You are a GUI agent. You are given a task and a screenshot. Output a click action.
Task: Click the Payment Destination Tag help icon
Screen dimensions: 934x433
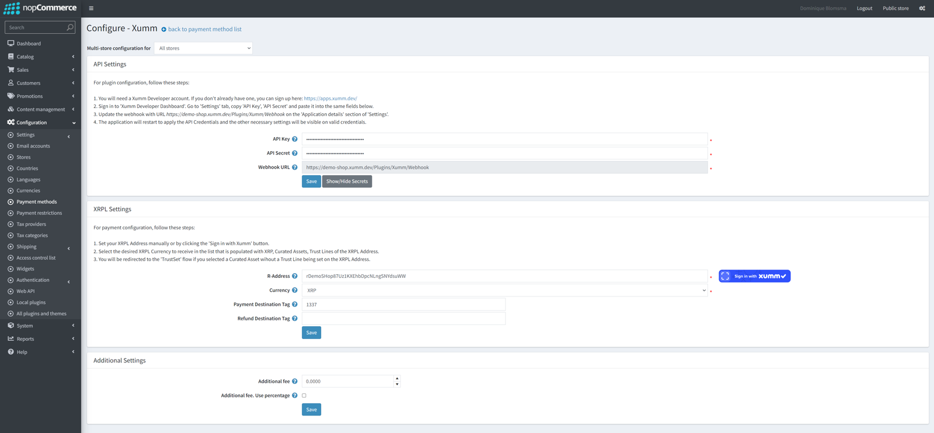click(295, 305)
